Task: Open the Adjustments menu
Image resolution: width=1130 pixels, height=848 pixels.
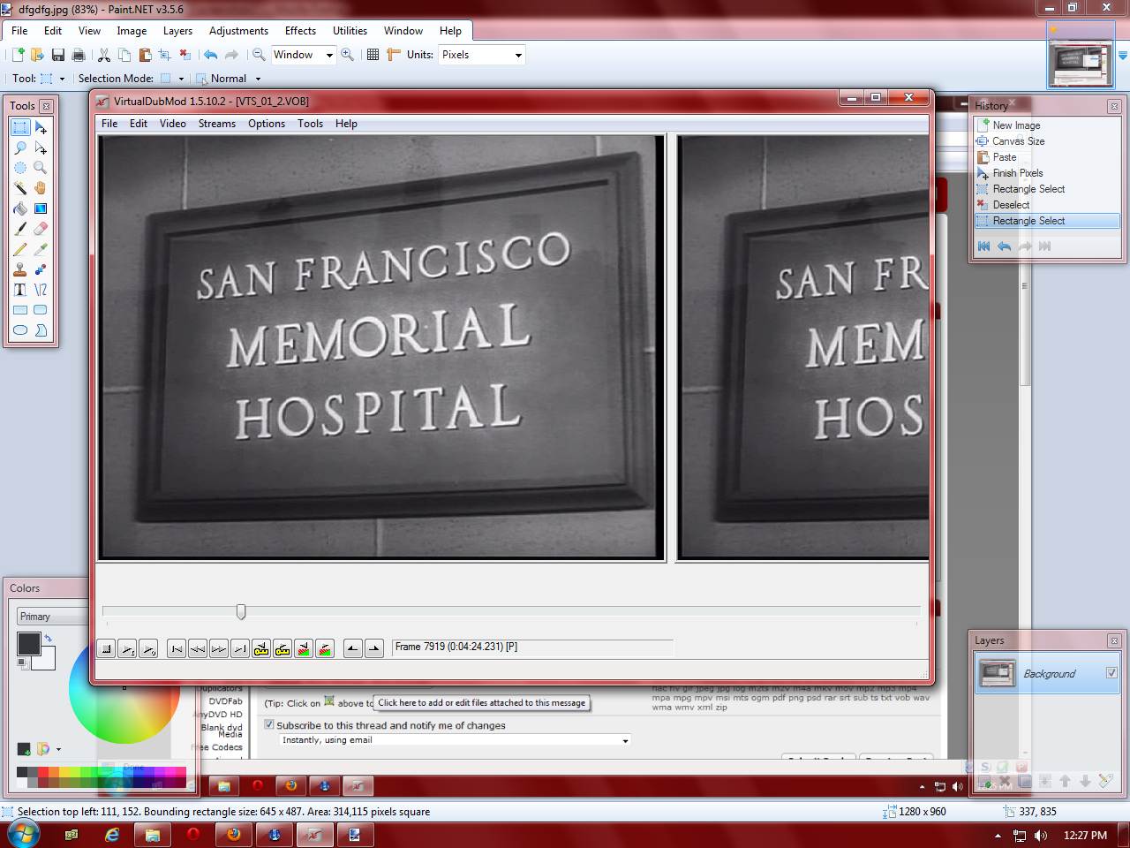Action: [238, 31]
